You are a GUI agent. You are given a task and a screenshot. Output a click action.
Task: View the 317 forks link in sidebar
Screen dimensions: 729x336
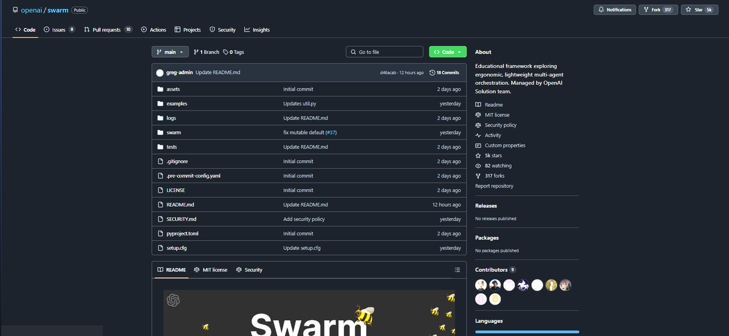point(490,176)
